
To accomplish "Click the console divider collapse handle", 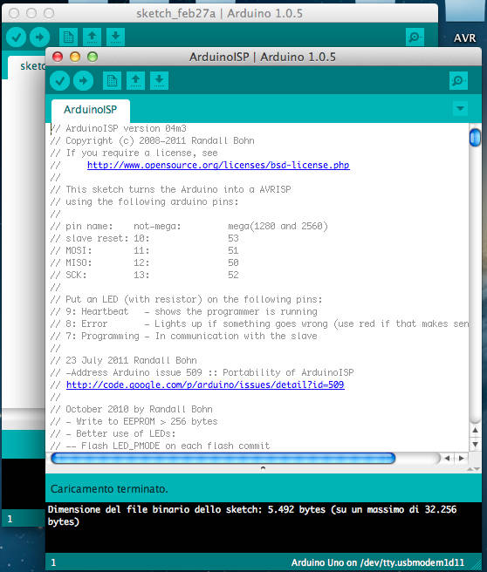I will [264, 468].
